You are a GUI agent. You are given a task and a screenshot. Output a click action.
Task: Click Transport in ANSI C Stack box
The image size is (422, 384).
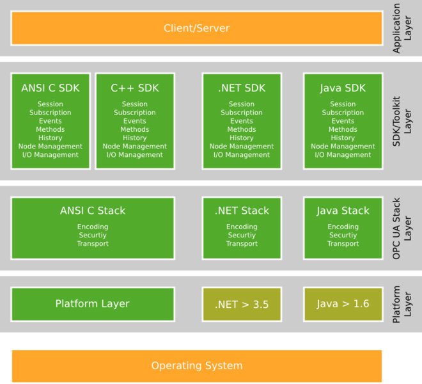[x=93, y=244]
